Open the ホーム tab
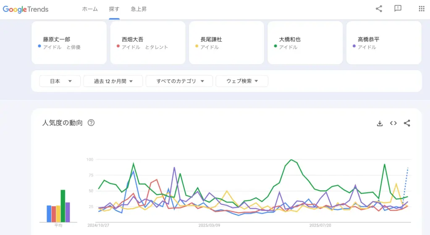The width and height of the screenshot is (430, 235). point(90,9)
